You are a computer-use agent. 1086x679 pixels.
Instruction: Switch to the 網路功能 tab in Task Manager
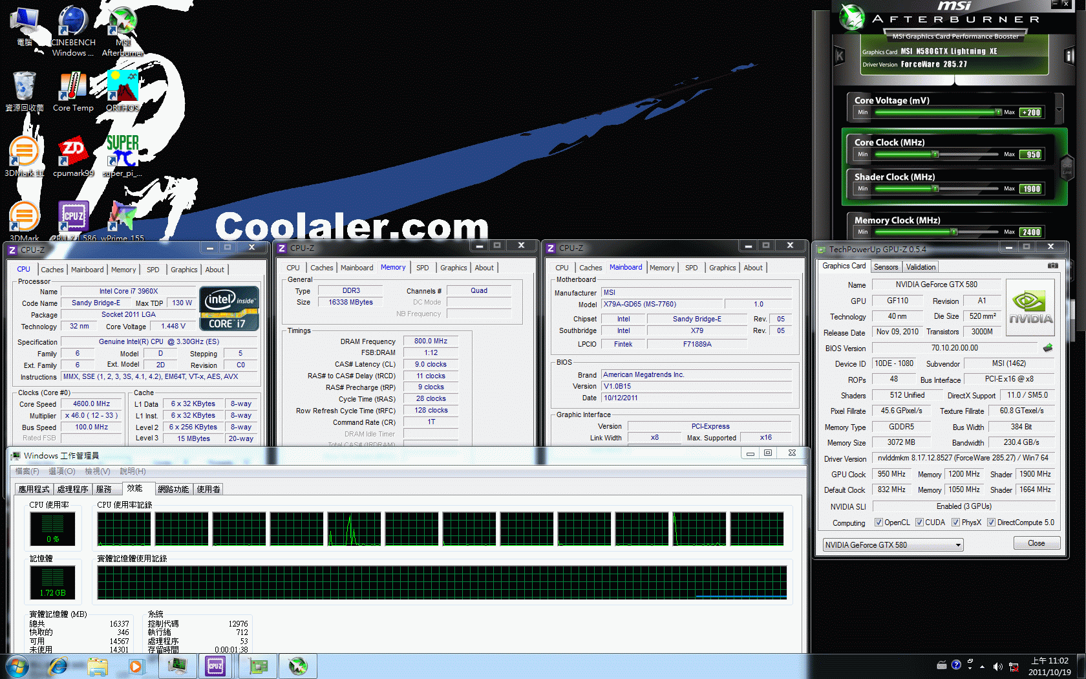173,490
